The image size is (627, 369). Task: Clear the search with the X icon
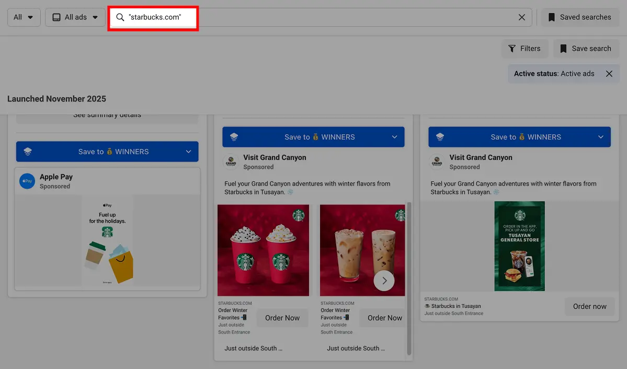click(x=521, y=17)
